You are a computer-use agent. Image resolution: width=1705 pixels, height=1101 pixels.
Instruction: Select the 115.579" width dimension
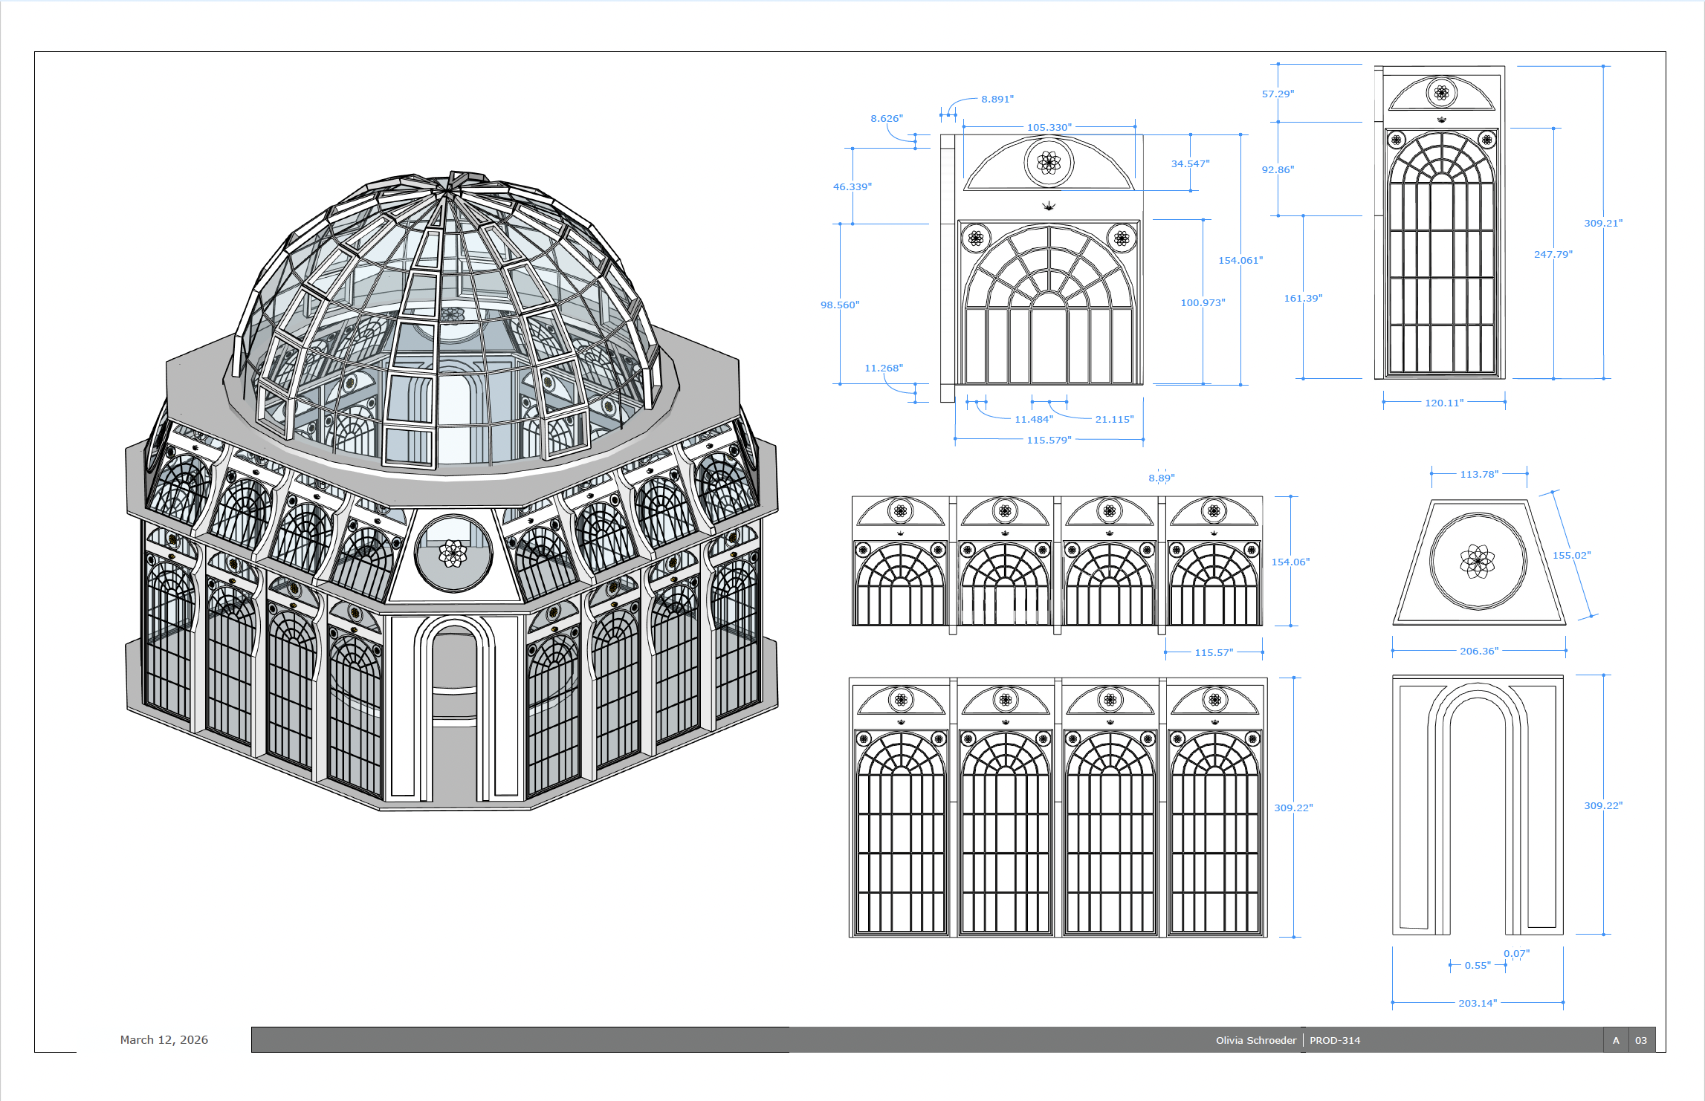(x=1049, y=440)
